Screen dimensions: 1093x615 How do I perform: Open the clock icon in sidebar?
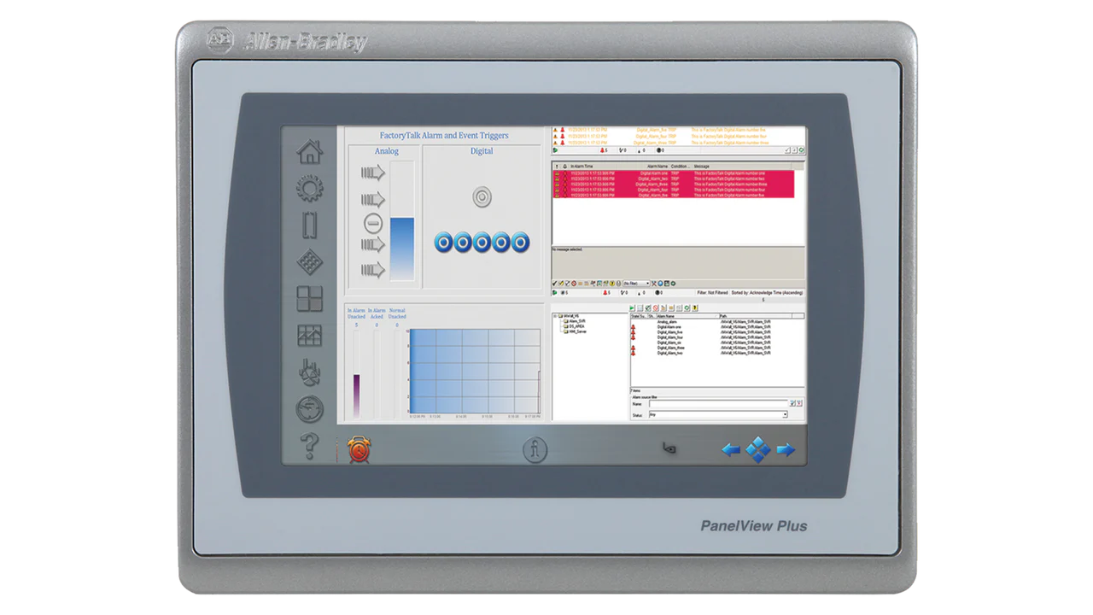[x=309, y=410]
